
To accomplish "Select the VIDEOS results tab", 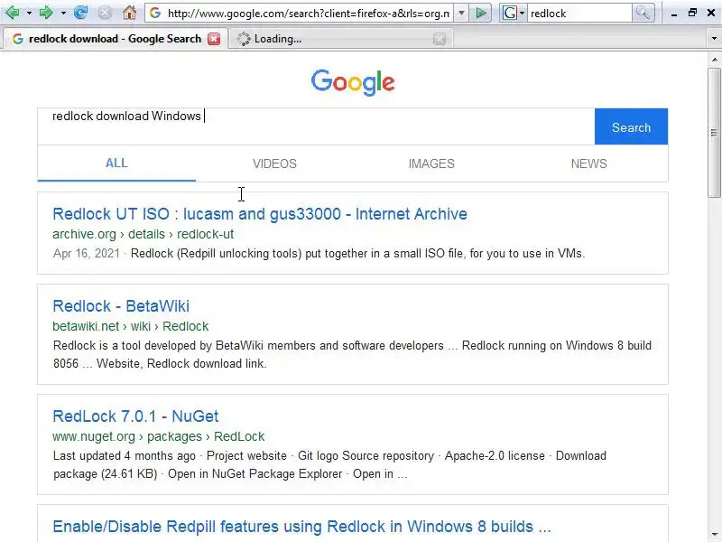I will tap(274, 164).
